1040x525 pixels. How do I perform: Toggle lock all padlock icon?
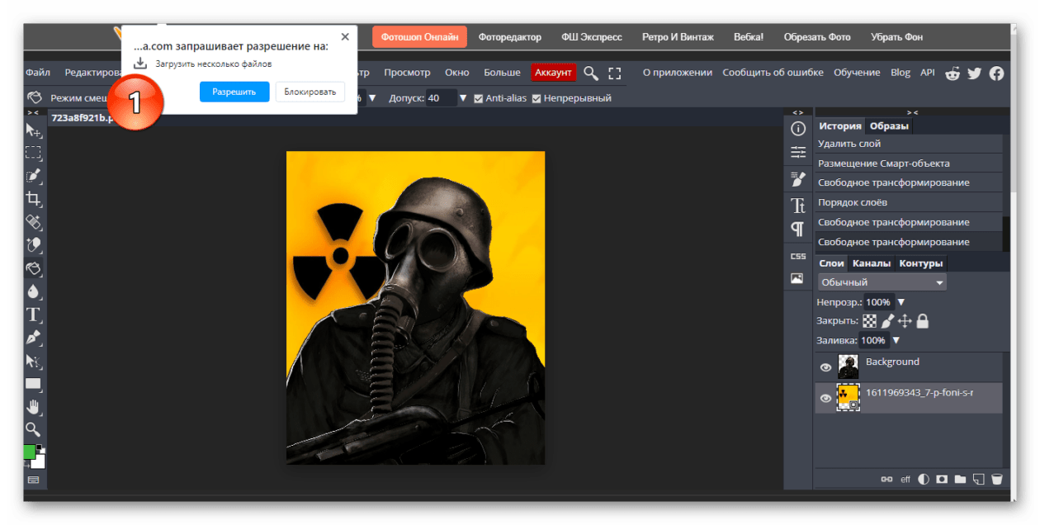(922, 321)
